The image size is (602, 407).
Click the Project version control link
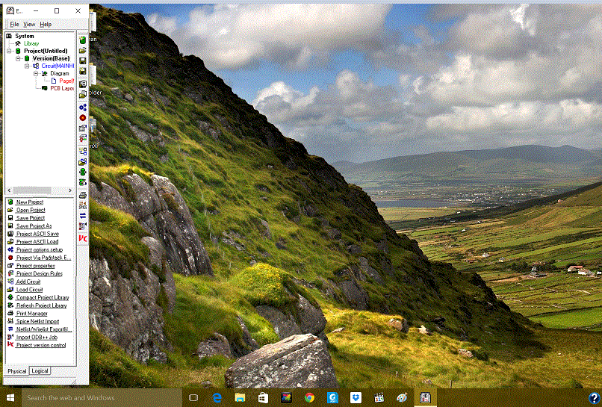point(41,345)
